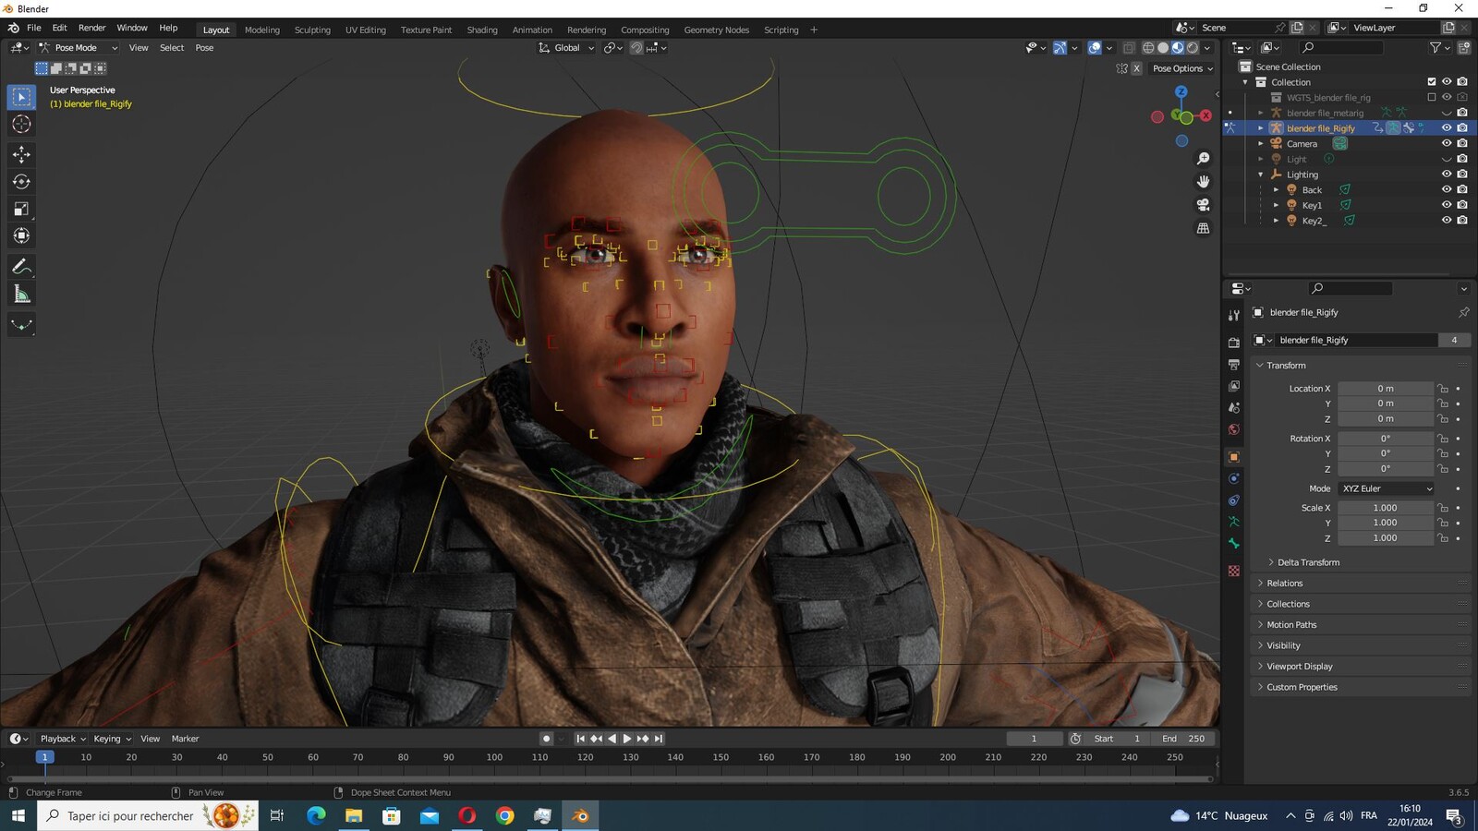This screenshot has width=1478, height=831.
Task: Open the Render properties tab
Action: point(1234,343)
